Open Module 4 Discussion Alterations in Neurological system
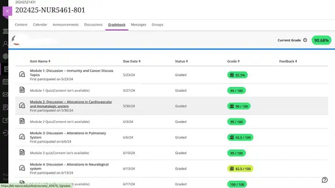 (x=69, y=167)
